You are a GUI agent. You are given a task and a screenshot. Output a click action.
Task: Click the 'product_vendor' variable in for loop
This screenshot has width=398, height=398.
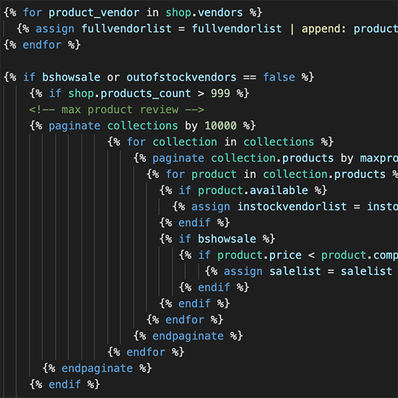(x=94, y=13)
